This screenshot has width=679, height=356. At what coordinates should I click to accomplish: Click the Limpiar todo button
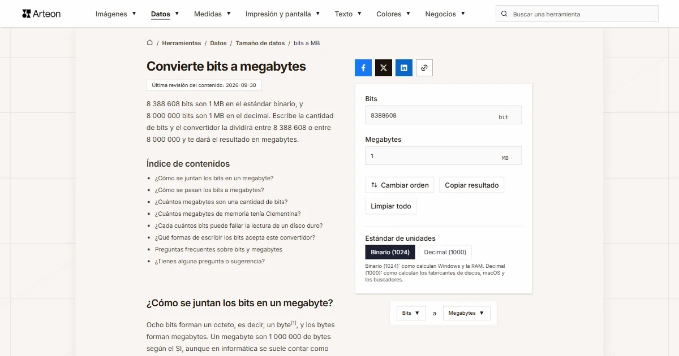[x=391, y=206]
